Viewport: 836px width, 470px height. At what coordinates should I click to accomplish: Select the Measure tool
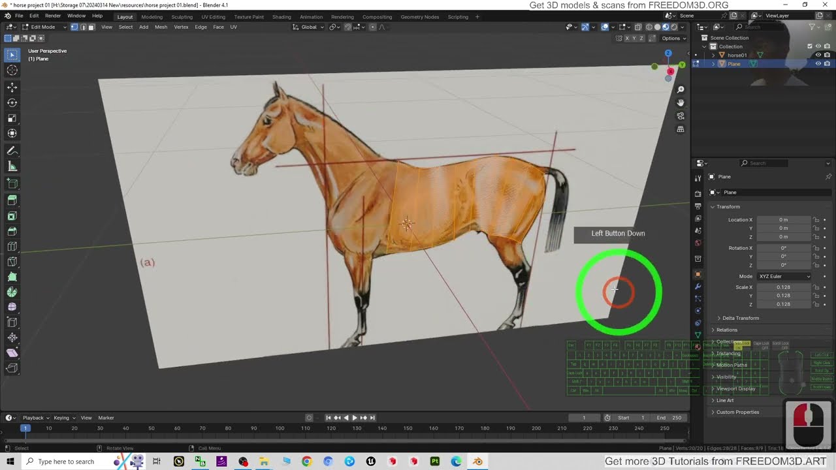click(x=12, y=166)
